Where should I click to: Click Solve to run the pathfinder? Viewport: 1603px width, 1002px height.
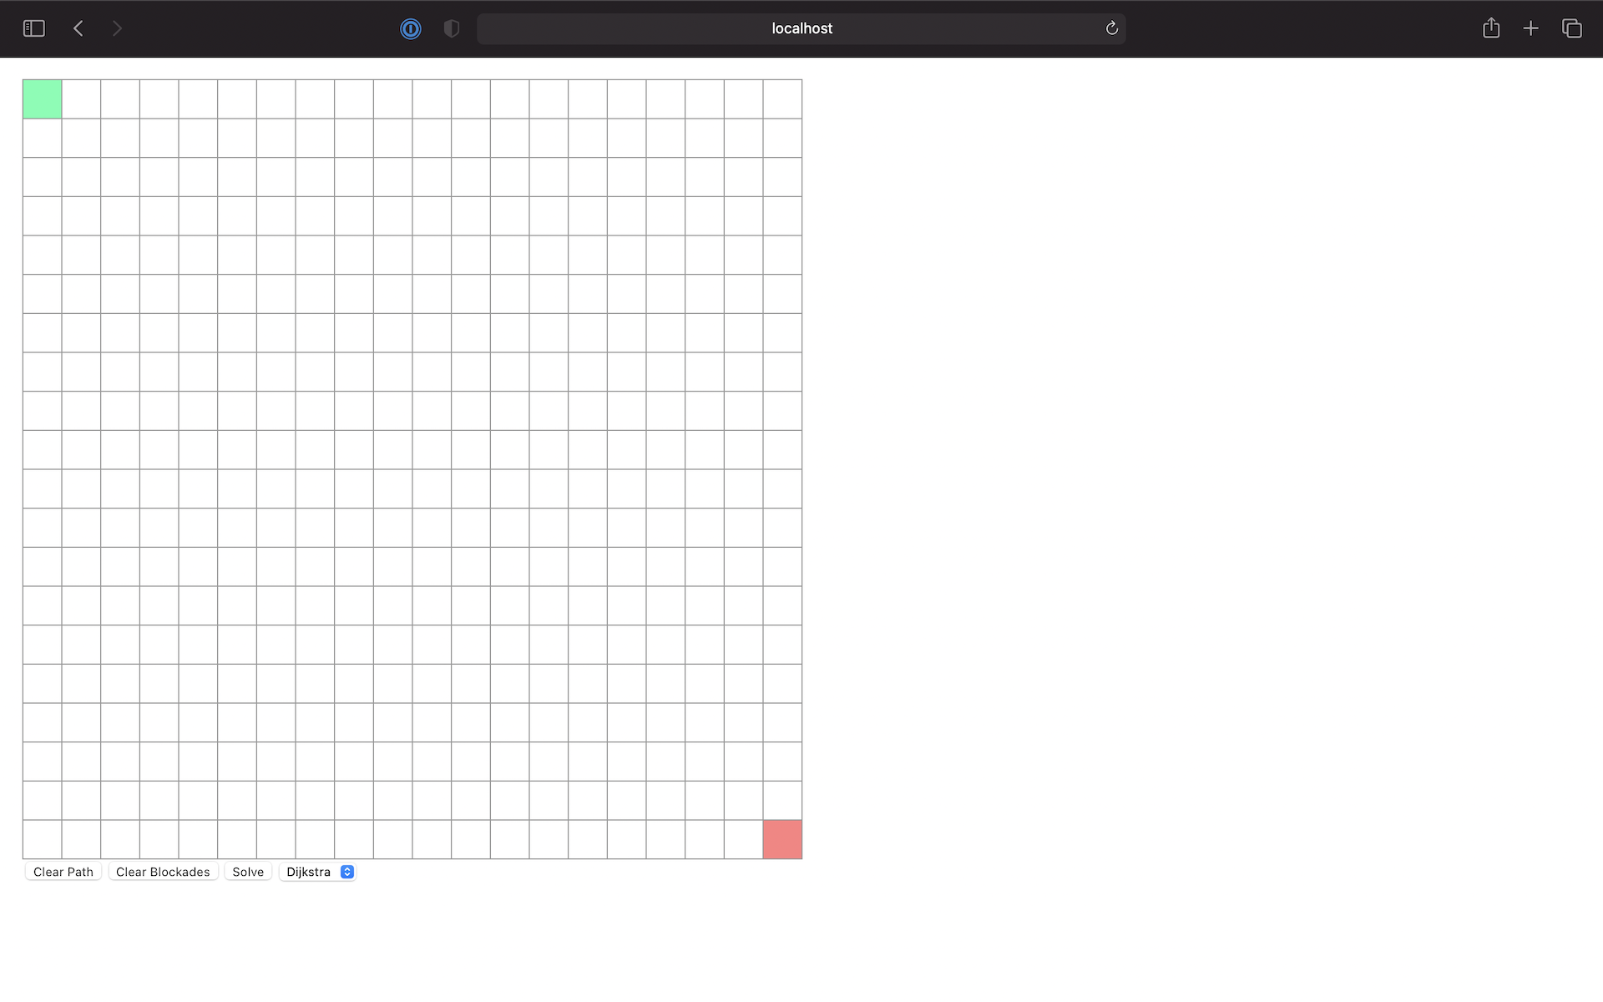[247, 871]
